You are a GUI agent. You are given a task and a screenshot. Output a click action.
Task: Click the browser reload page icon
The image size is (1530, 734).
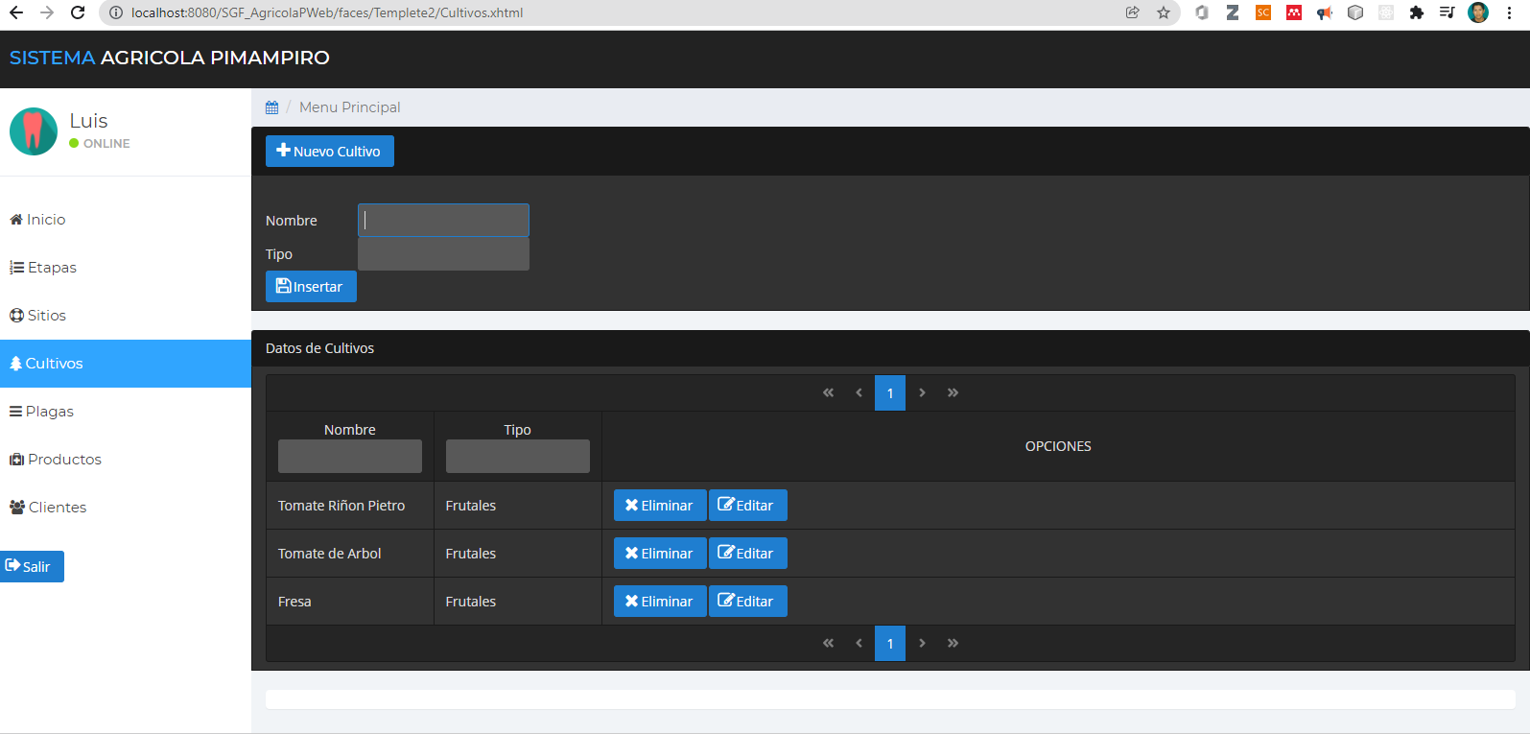[x=78, y=12]
